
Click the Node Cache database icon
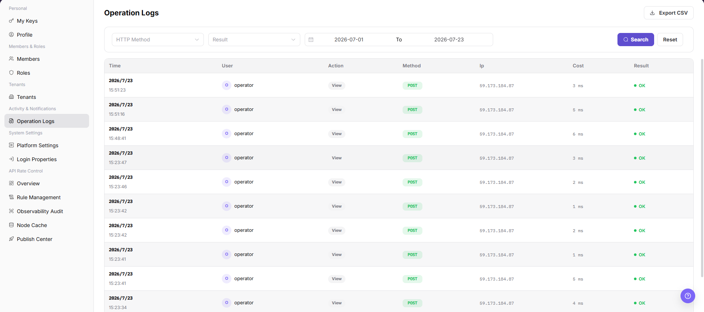pyautogui.click(x=11, y=225)
